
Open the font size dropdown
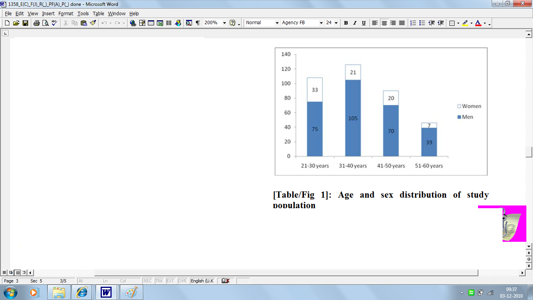[x=336, y=23]
